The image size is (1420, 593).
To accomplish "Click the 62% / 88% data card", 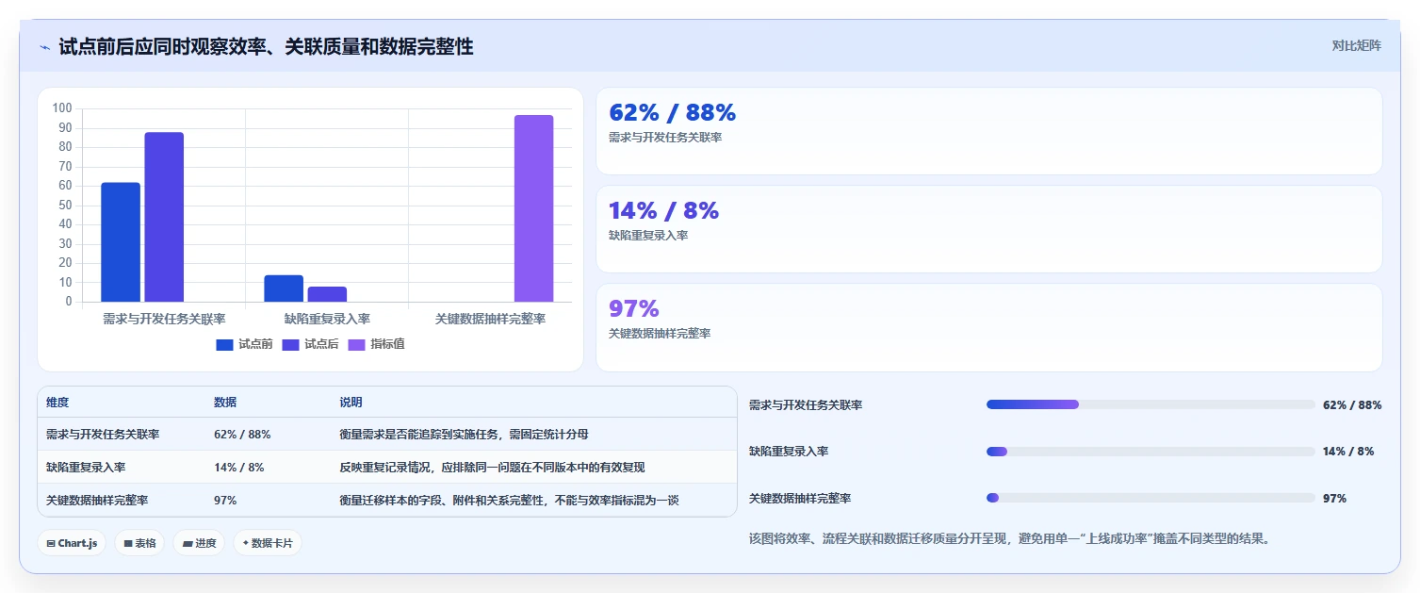I will click(988, 131).
